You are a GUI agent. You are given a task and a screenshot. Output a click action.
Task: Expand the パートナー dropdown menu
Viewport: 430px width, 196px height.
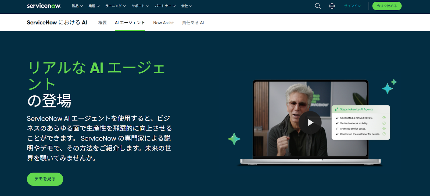click(x=165, y=6)
